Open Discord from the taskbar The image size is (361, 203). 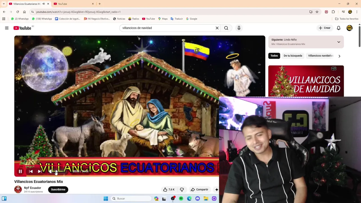[197, 198]
